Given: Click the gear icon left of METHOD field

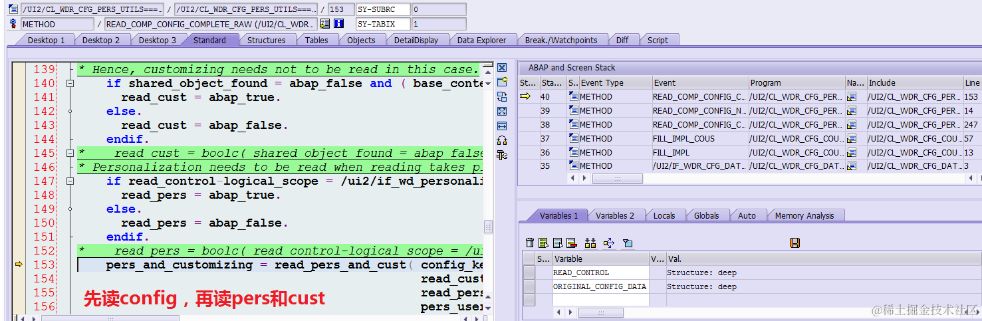Looking at the screenshot, I should pyautogui.click(x=13, y=24).
